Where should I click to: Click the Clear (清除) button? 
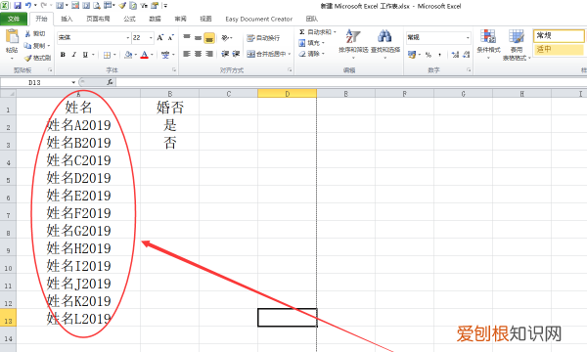click(312, 54)
